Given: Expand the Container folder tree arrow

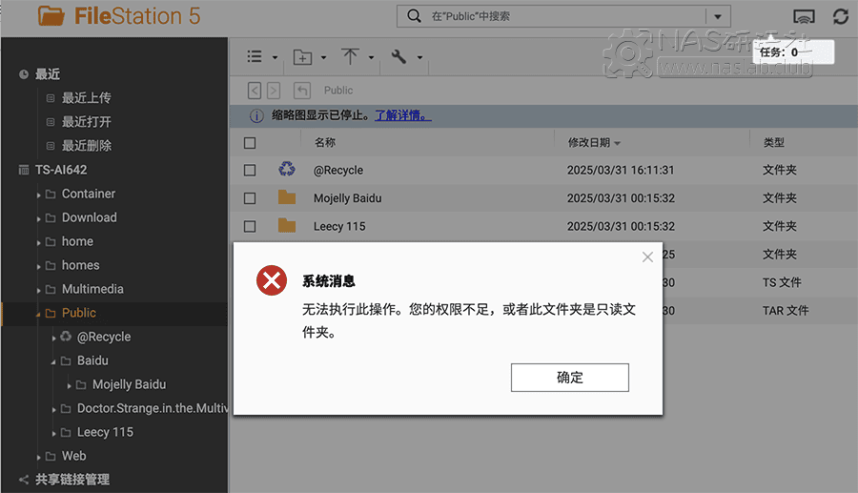Looking at the screenshot, I should (38, 195).
